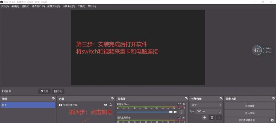Open the 配置文件(P) menu
This screenshot has height=123, width=276.
[x=54, y=6]
